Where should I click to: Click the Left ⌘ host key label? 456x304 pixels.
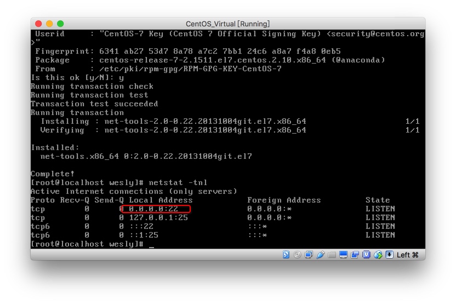408,255
